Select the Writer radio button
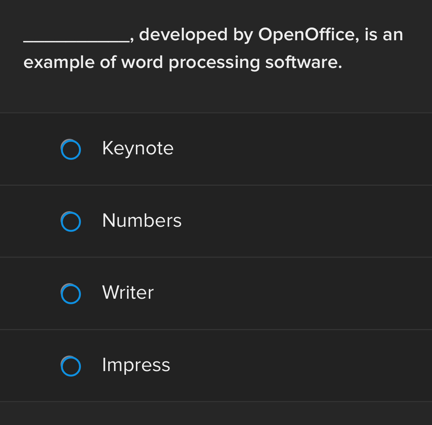Viewport: 432px width, 425px height. (x=71, y=294)
